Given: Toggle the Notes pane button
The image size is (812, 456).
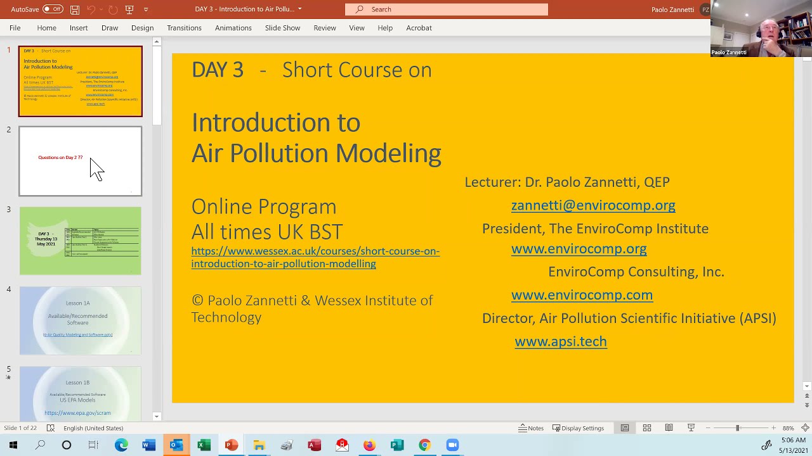Looking at the screenshot, I should click(531, 428).
